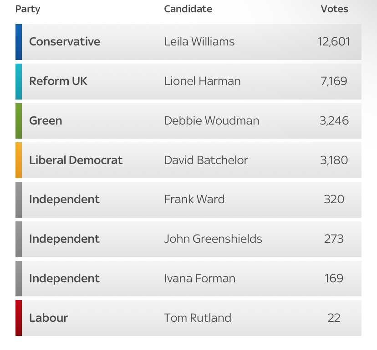Select candidate Lionel Harman
This screenshot has height=350, width=377.
203,81
